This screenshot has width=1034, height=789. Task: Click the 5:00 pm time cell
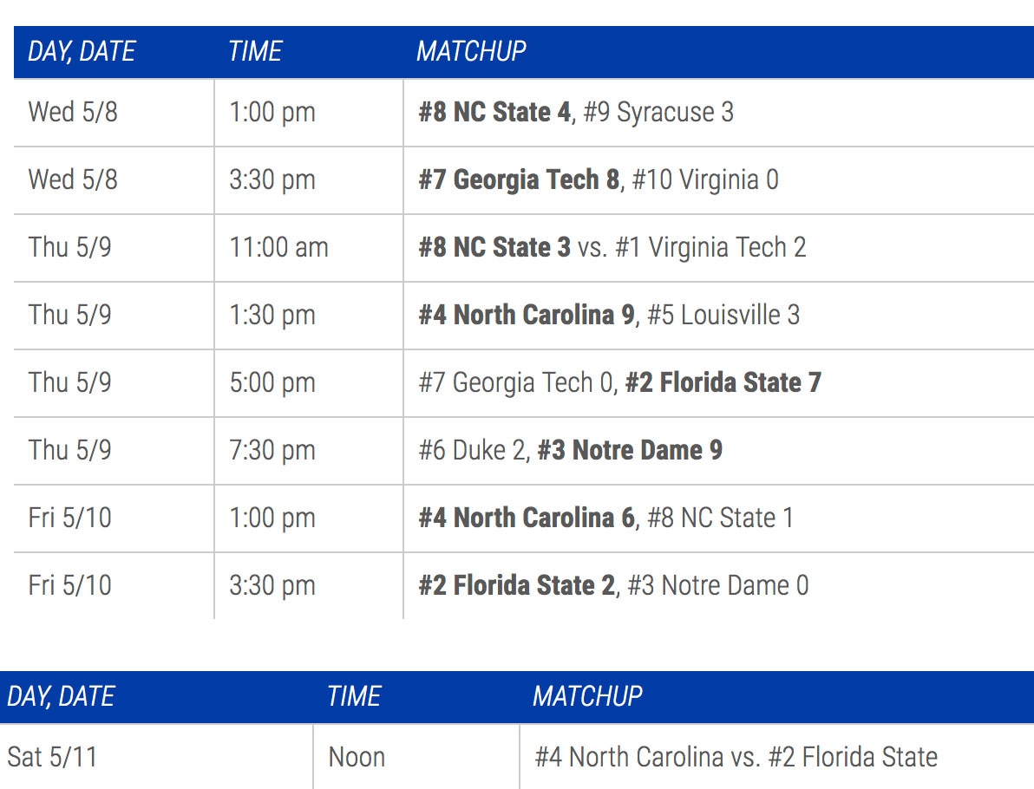pyautogui.click(x=272, y=382)
